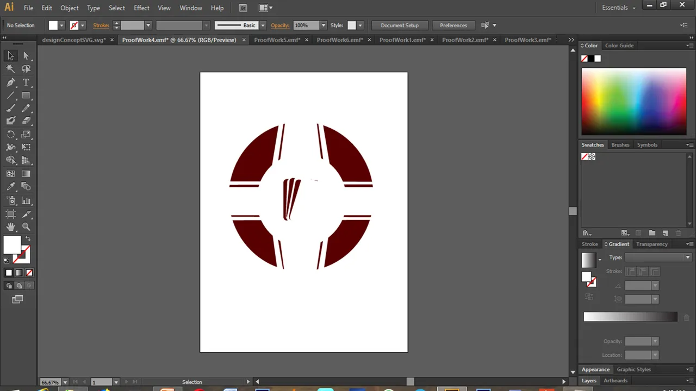Viewport: 696px width, 391px height.
Task: Open the Window menu
Action: 191,8
